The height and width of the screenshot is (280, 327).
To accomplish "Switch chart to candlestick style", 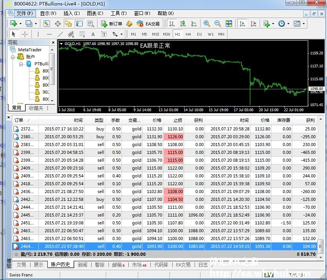I will pyautogui.click(x=183, y=23).
